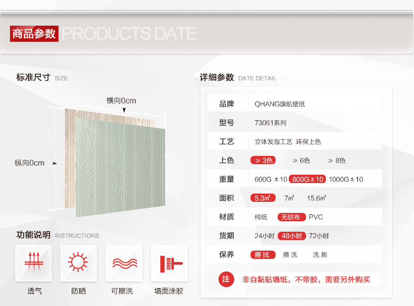Viewport: 414px width, 306px height.
Task: Click the red 商品参数 header badge
Action: (x=34, y=33)
